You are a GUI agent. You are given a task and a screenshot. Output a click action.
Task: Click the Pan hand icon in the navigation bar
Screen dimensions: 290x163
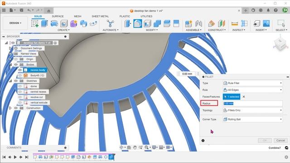135,147
